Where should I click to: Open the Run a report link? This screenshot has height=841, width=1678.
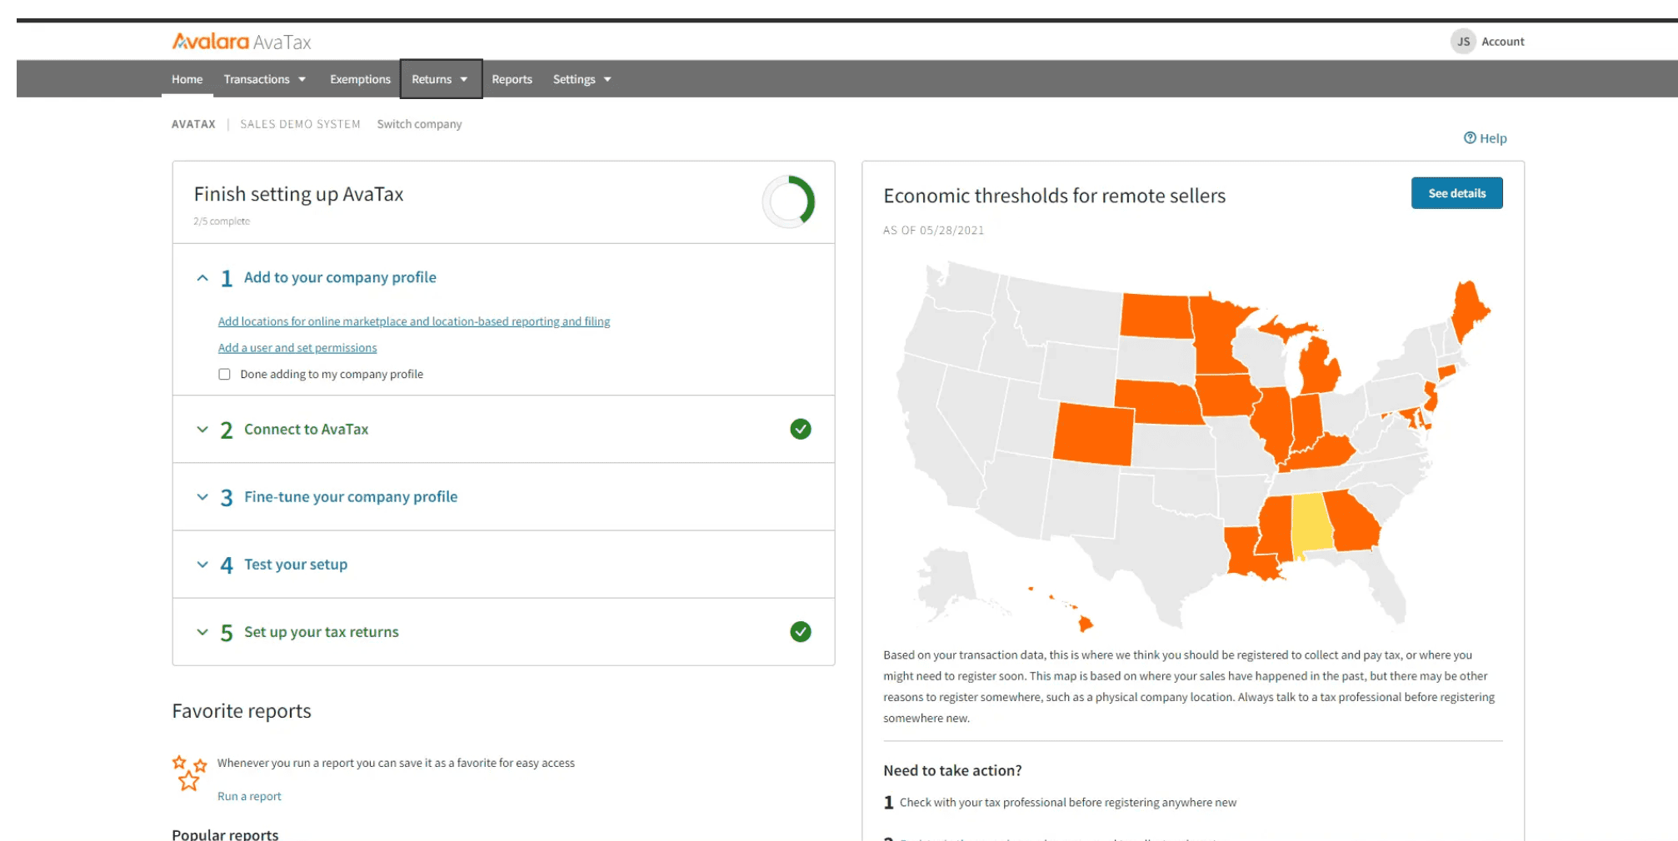(x=248, y=795)
